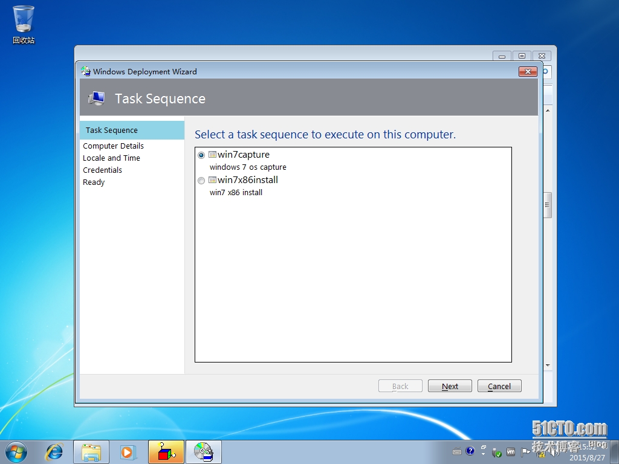Screen dimensions: 619x464
Task: Open the Action Center flag icon
Action: point(525,452)
